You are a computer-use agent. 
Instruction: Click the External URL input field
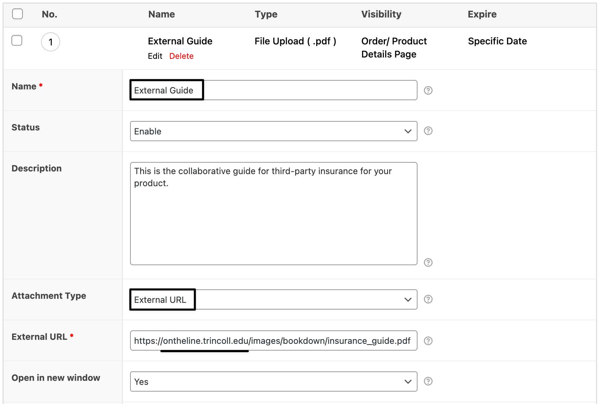pos(273,341)
